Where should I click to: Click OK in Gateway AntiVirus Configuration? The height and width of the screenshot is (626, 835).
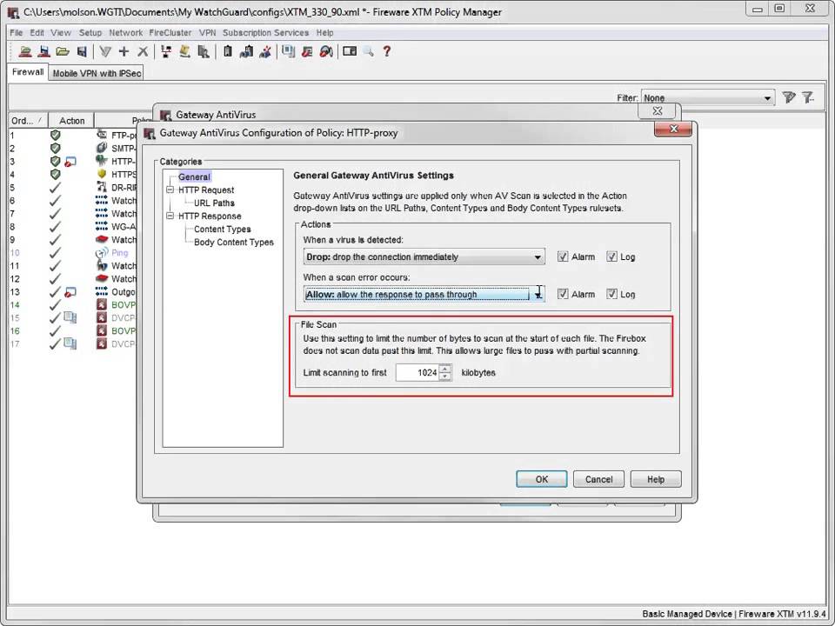click(x=542, y=479)
